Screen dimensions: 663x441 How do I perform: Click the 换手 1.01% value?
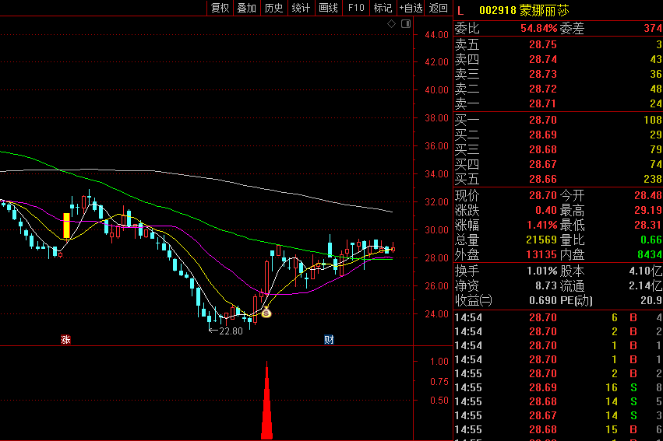542,271
